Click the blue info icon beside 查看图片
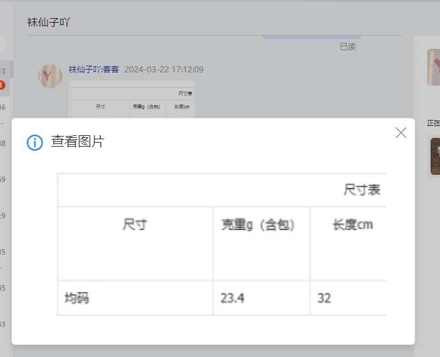Viewport: 440px width, 357px height. tap(35, 143)
